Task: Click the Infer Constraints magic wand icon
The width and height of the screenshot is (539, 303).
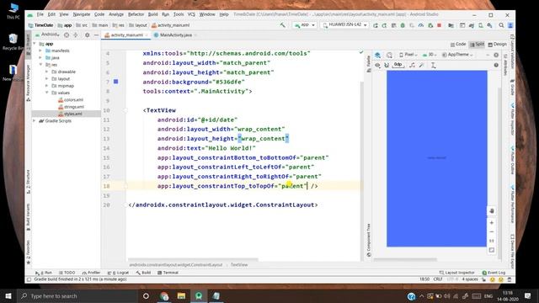Action: pos(422,65)
